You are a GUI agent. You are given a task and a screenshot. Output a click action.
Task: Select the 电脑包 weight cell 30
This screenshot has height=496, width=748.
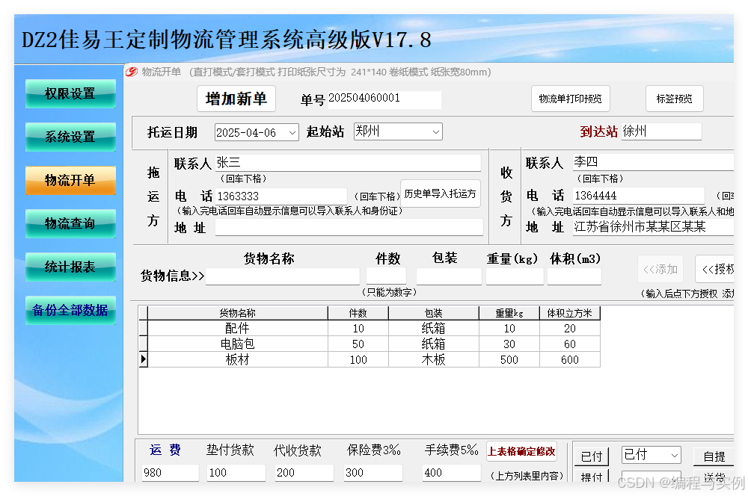509,344
